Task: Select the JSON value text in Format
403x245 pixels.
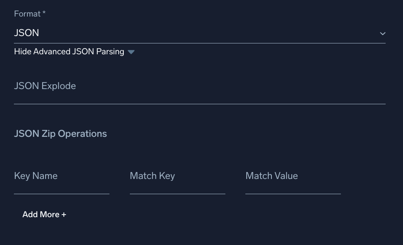Action: click(26, 33)
